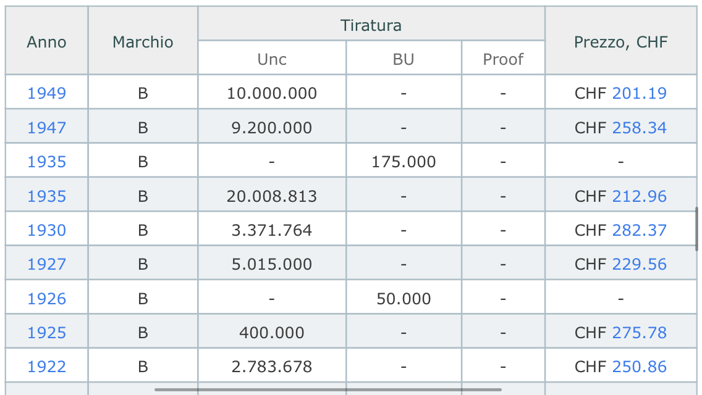This screenshot has width=702, height=395.
Task: Open the 1949 year link
Action: (46, 93)
